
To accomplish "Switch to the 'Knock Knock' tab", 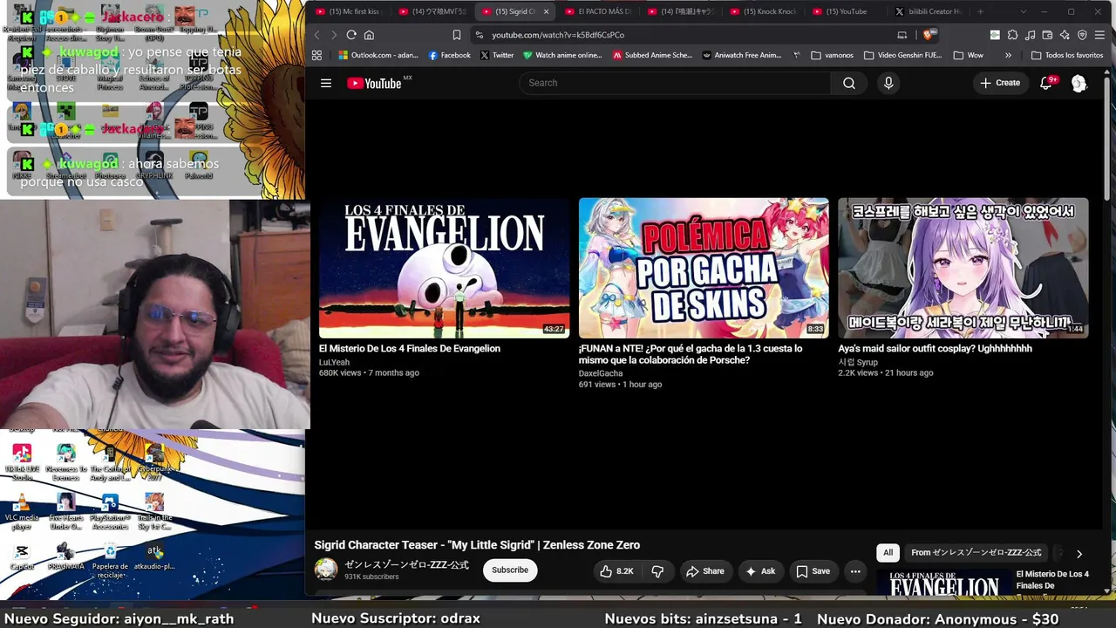I will [763, 11].
